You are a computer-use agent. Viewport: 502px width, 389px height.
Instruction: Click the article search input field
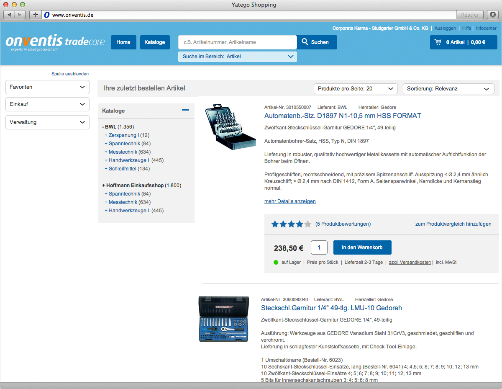click(238, 42)
